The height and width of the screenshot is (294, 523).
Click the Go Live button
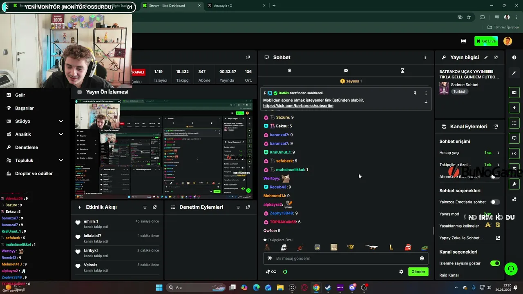486,41
